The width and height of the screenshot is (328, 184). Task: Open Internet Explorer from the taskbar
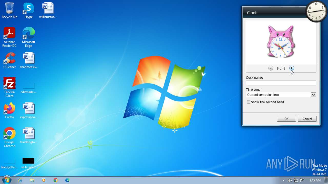click(20, 180)
